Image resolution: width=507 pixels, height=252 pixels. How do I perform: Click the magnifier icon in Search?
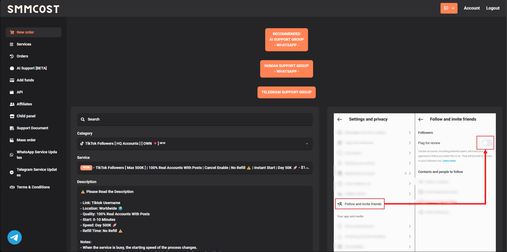click(83, 119)
